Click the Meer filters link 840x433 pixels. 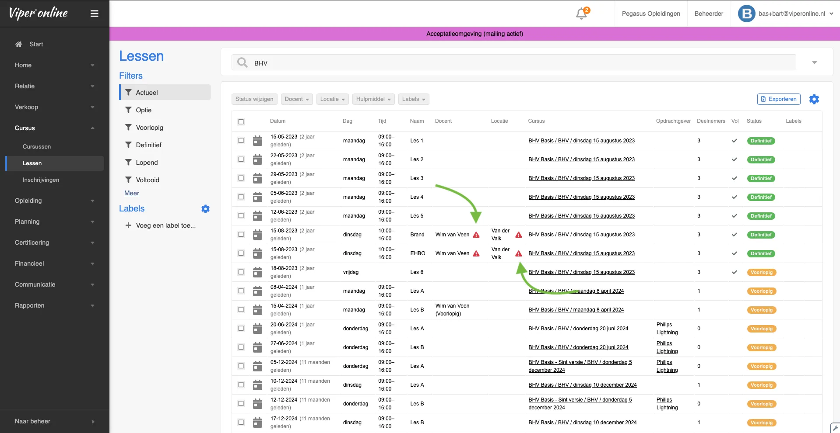131,193
